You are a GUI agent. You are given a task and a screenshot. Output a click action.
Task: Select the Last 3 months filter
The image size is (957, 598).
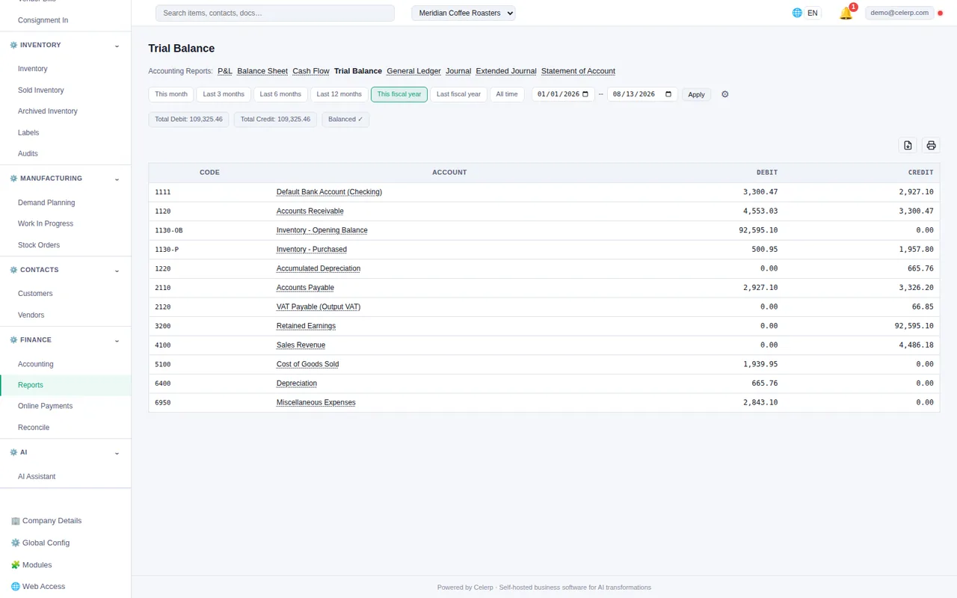tap(224, 94)
